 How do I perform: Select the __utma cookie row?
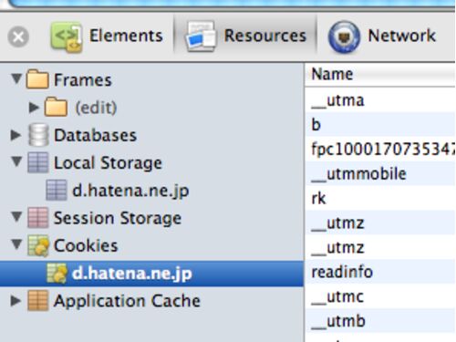380,99
